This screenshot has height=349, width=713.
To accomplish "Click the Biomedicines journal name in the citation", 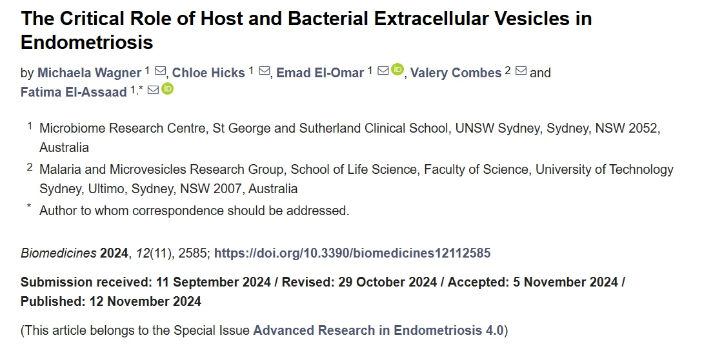I will click(59, 253).
